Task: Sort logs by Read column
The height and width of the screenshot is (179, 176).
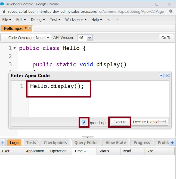Action: coord(132,151)
